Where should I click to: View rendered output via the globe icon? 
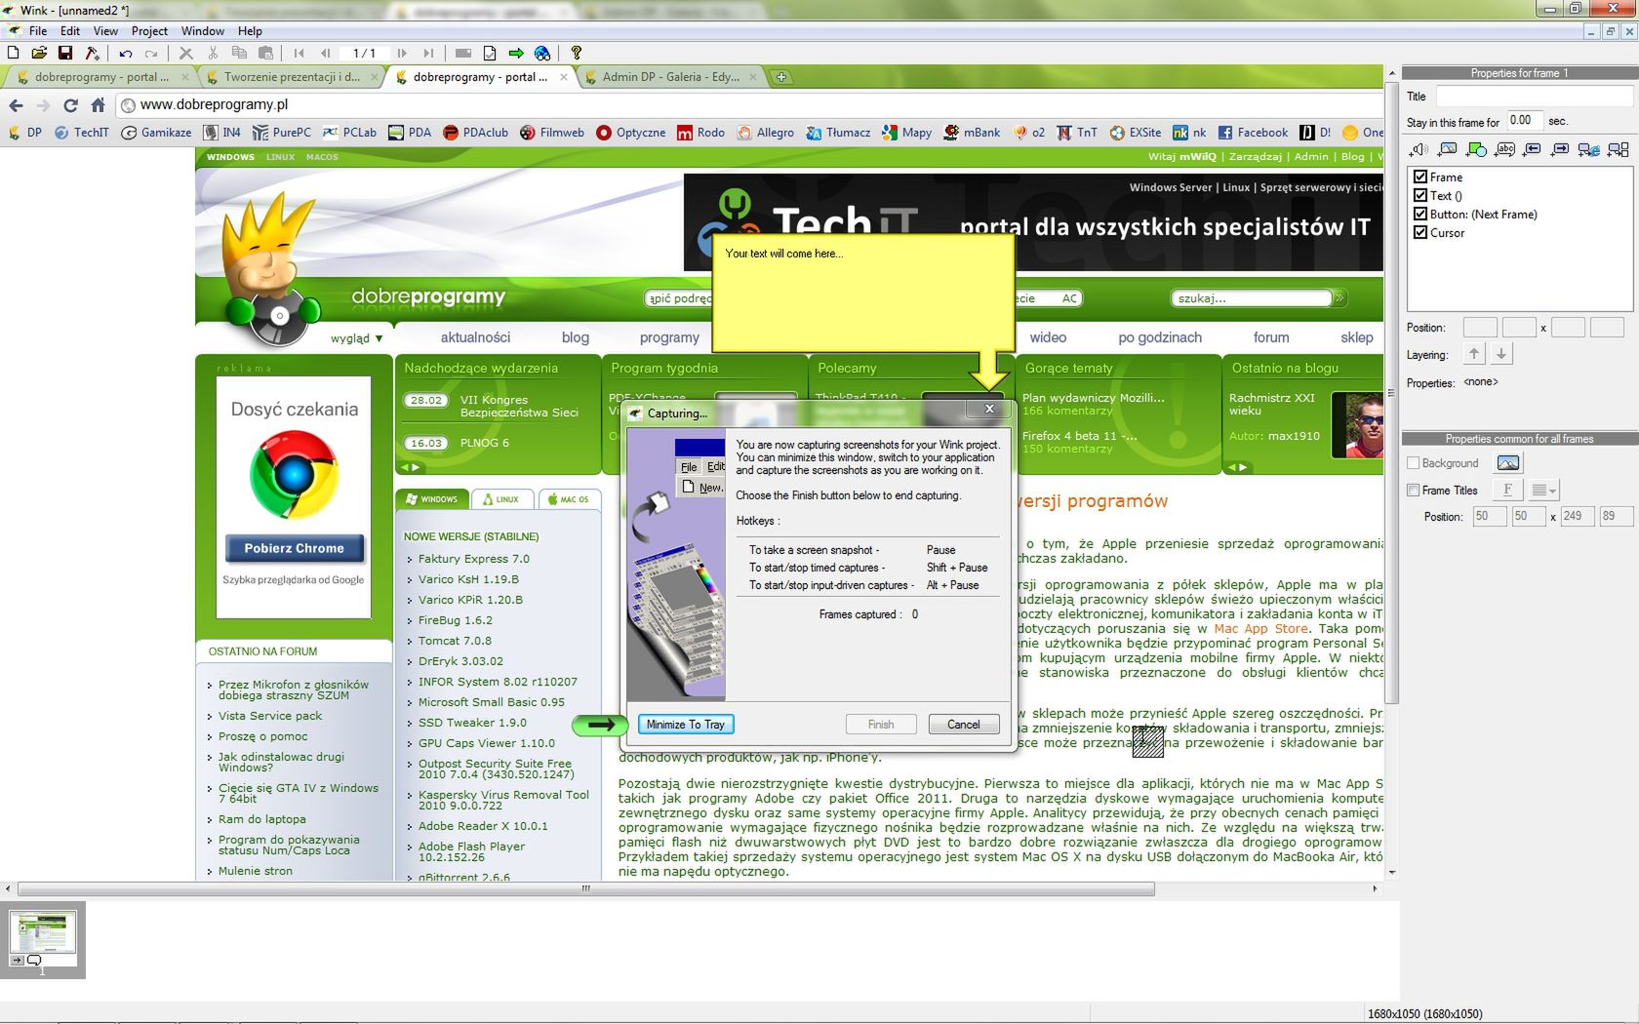click(x=542, y=54)
